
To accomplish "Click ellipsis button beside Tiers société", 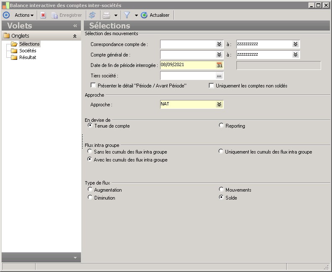I will [x=219, y=76].
